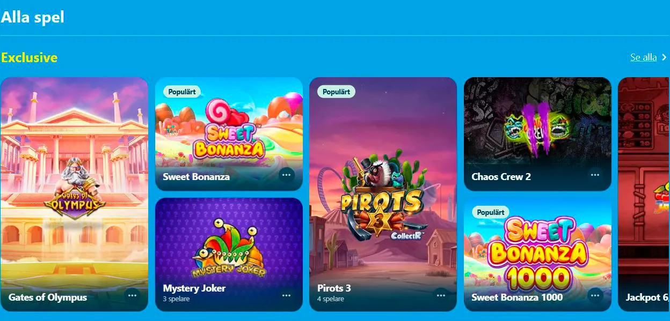Open the Pirots 3 game card

(x=383, y=194)
